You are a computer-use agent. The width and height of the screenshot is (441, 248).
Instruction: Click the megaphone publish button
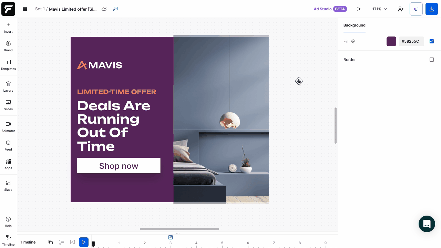pyautogui.click(x=416, y=9)
